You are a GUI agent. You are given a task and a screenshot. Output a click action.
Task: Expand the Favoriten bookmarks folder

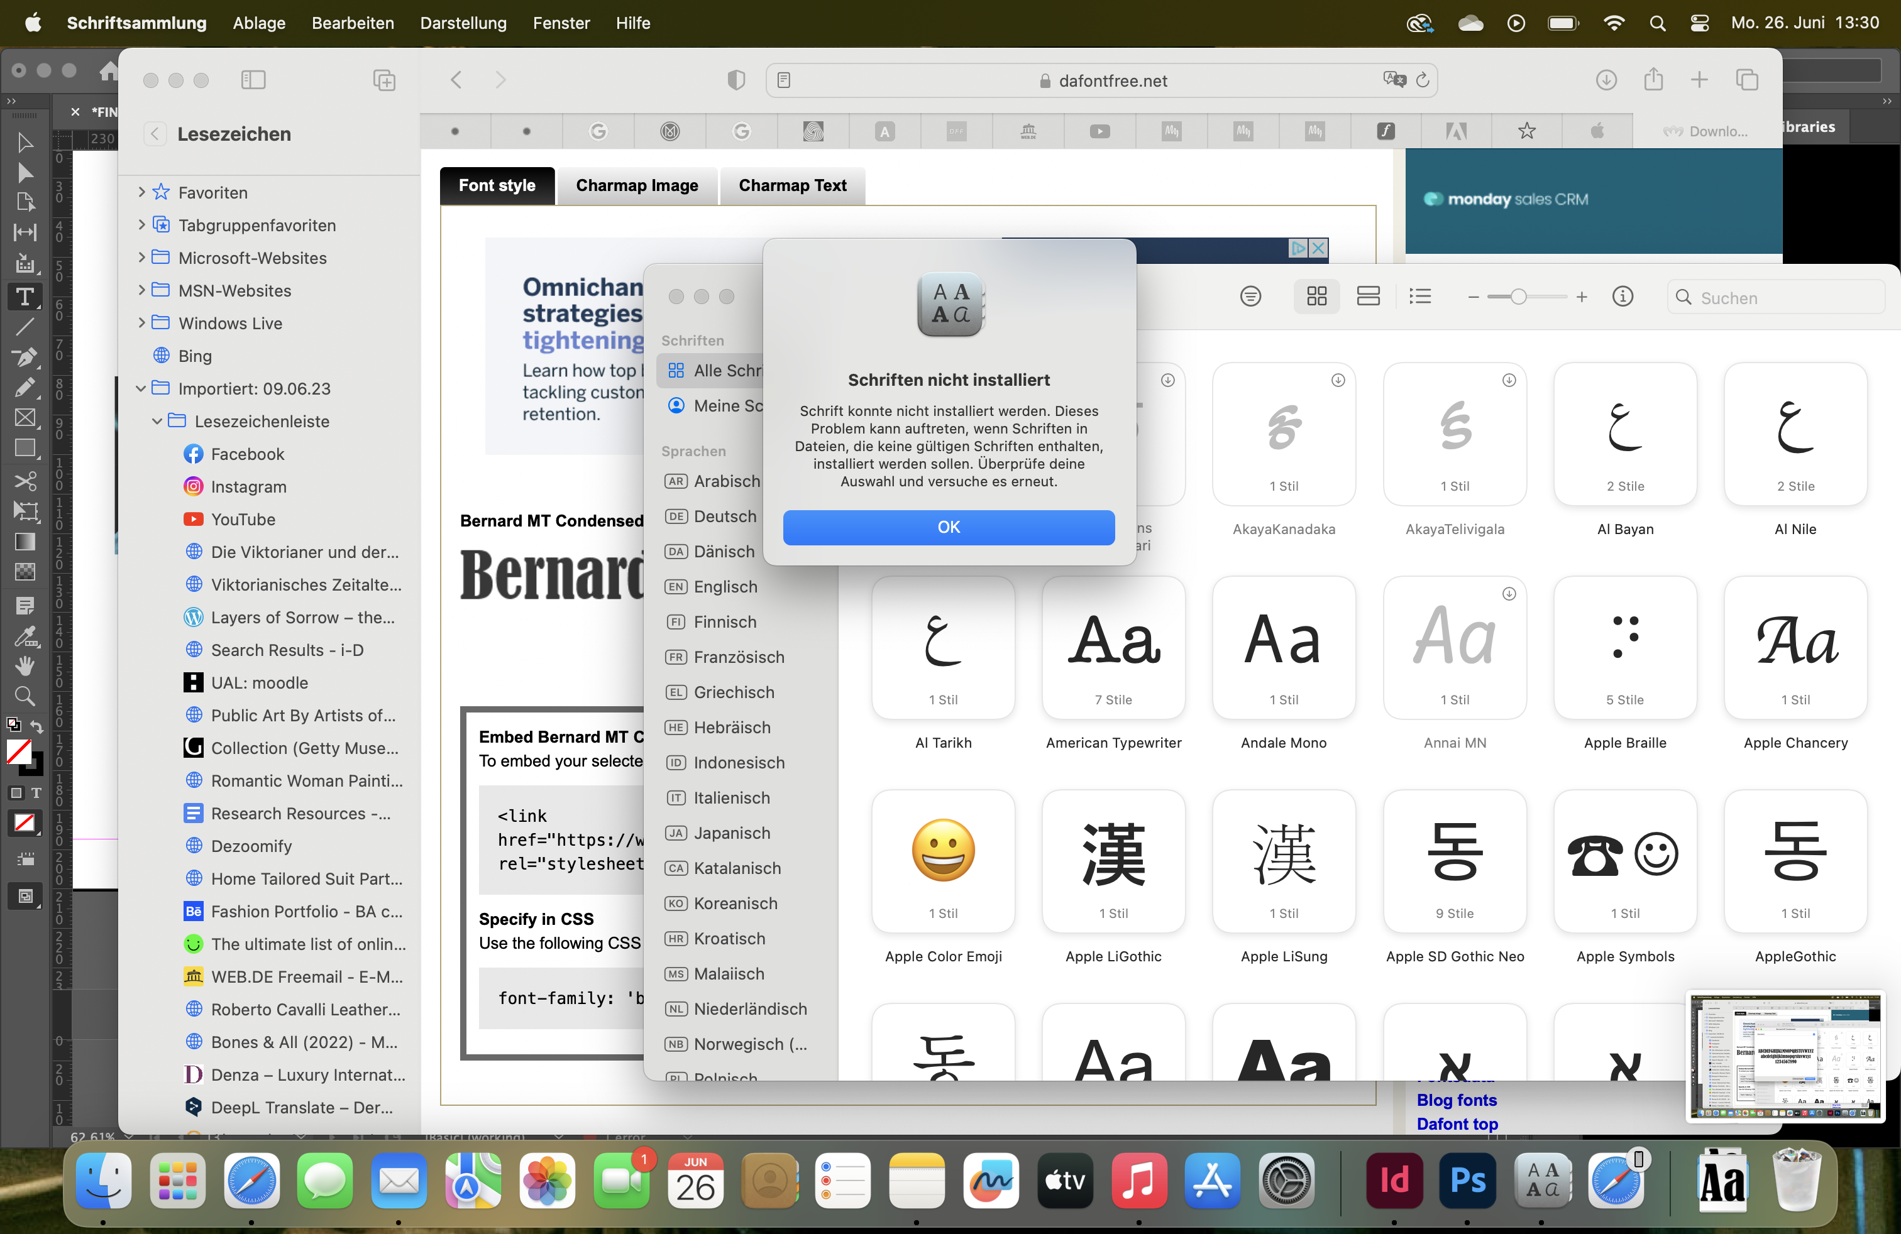tap(141, 192)
